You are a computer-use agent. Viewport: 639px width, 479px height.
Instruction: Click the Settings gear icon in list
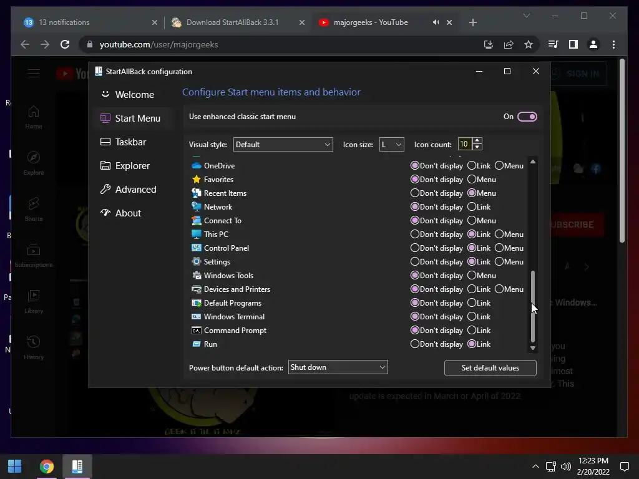tap(197, 261)
